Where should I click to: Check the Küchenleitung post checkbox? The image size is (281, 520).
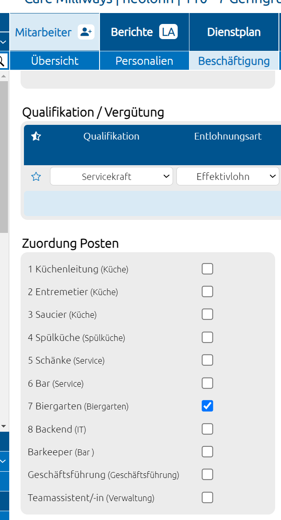point(207,269)
